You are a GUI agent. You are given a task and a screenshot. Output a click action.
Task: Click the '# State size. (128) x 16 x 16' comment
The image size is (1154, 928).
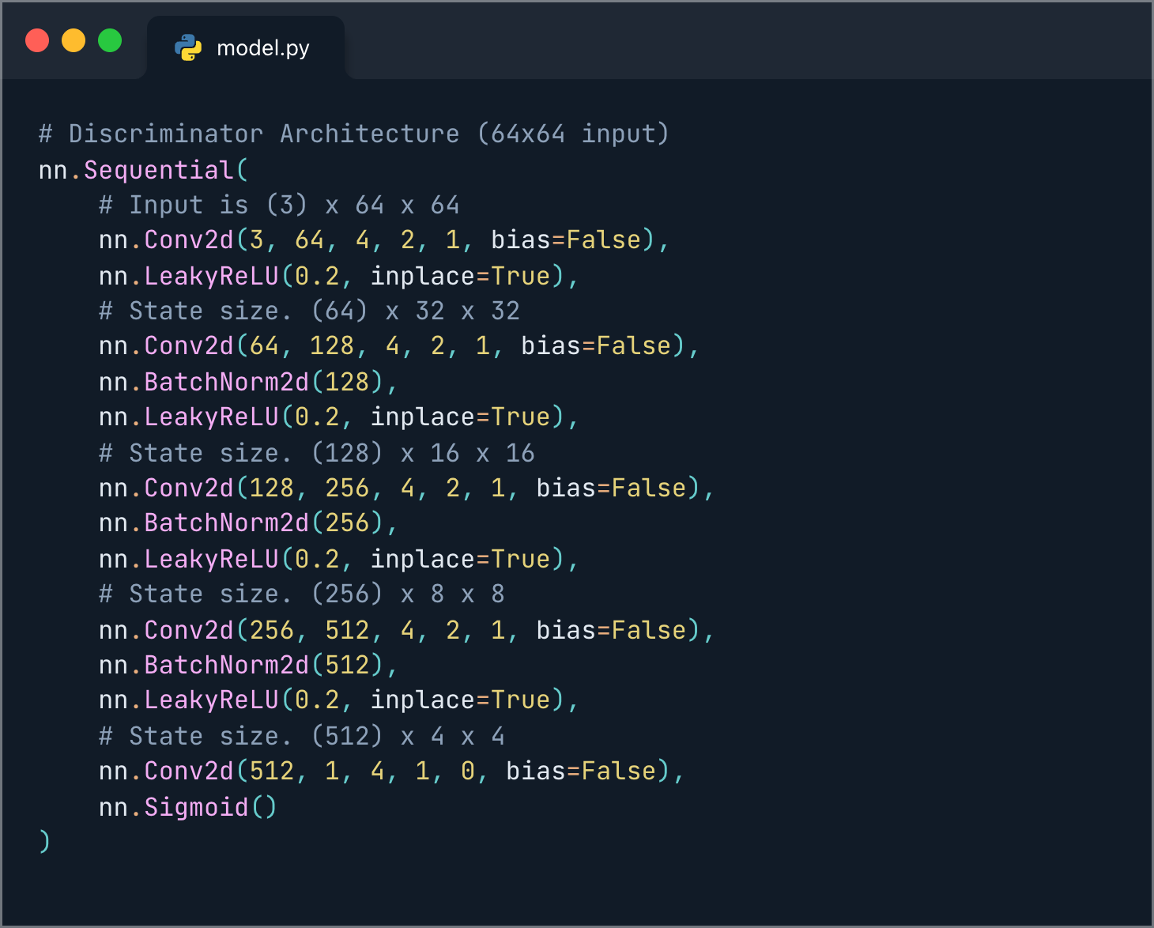pos(317,453)
